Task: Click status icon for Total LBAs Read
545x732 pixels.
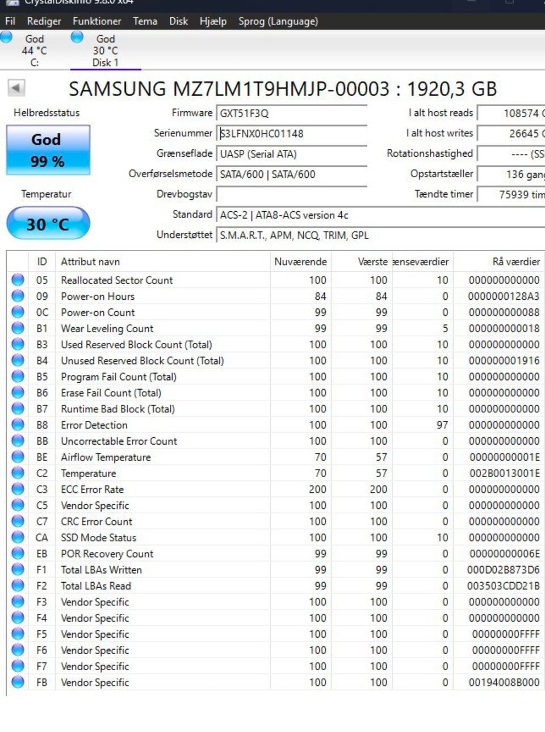Action: 18,585
